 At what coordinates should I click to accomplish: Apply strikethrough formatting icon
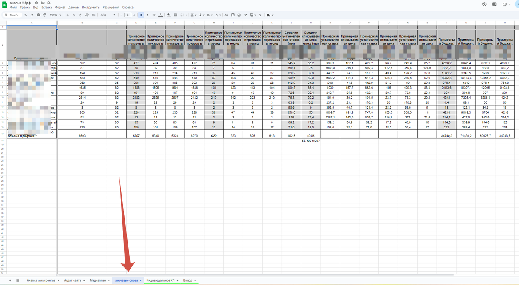(x=154, y=15)
